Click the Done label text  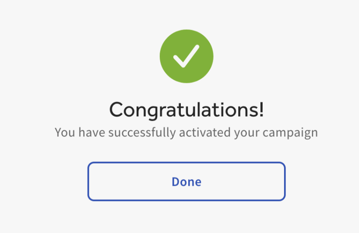click(187, 182)
